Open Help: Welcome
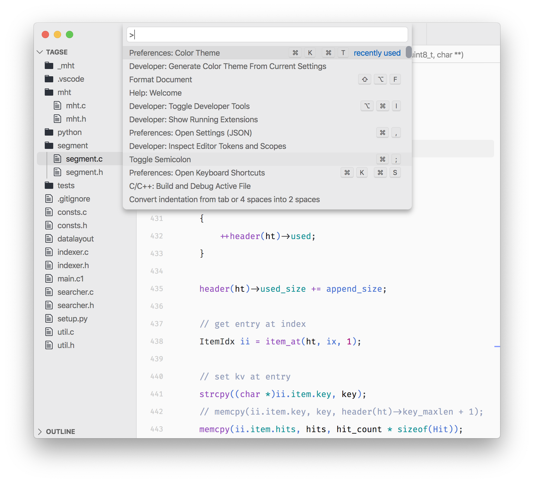Image resolution: width=534 pixels, height=483 pixels. click(x=155, y=93)
